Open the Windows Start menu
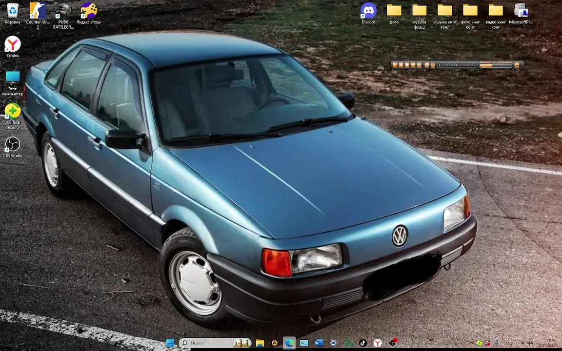The width and height of the screenshot is (562, 351). point(170,343)
